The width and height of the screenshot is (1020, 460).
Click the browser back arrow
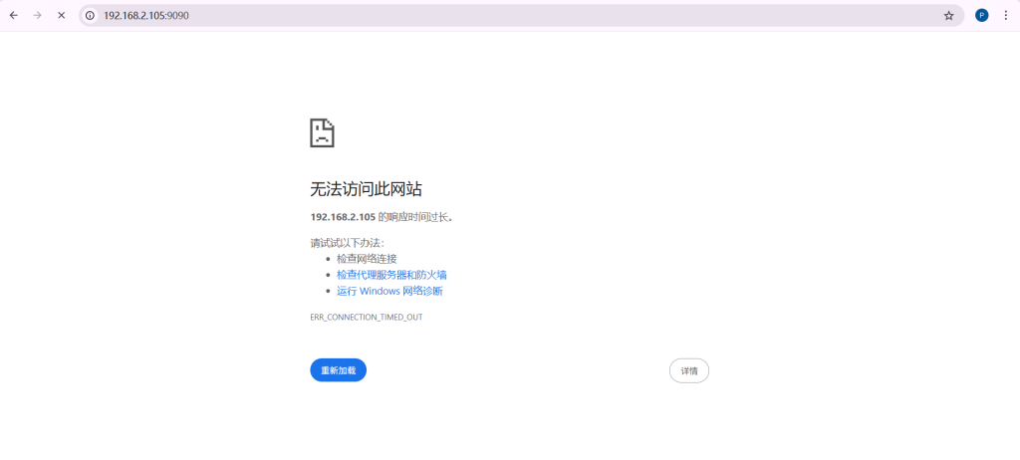14,16
